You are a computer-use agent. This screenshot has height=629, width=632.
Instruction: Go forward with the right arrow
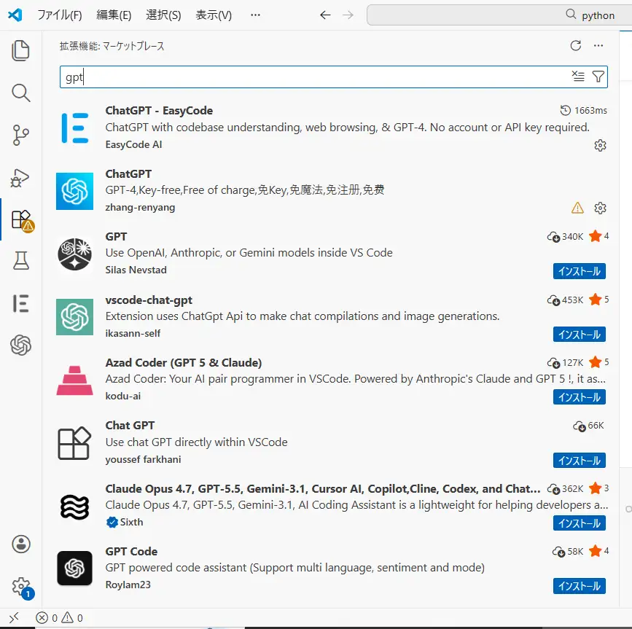pyautogui.click(x=348, y=15)
